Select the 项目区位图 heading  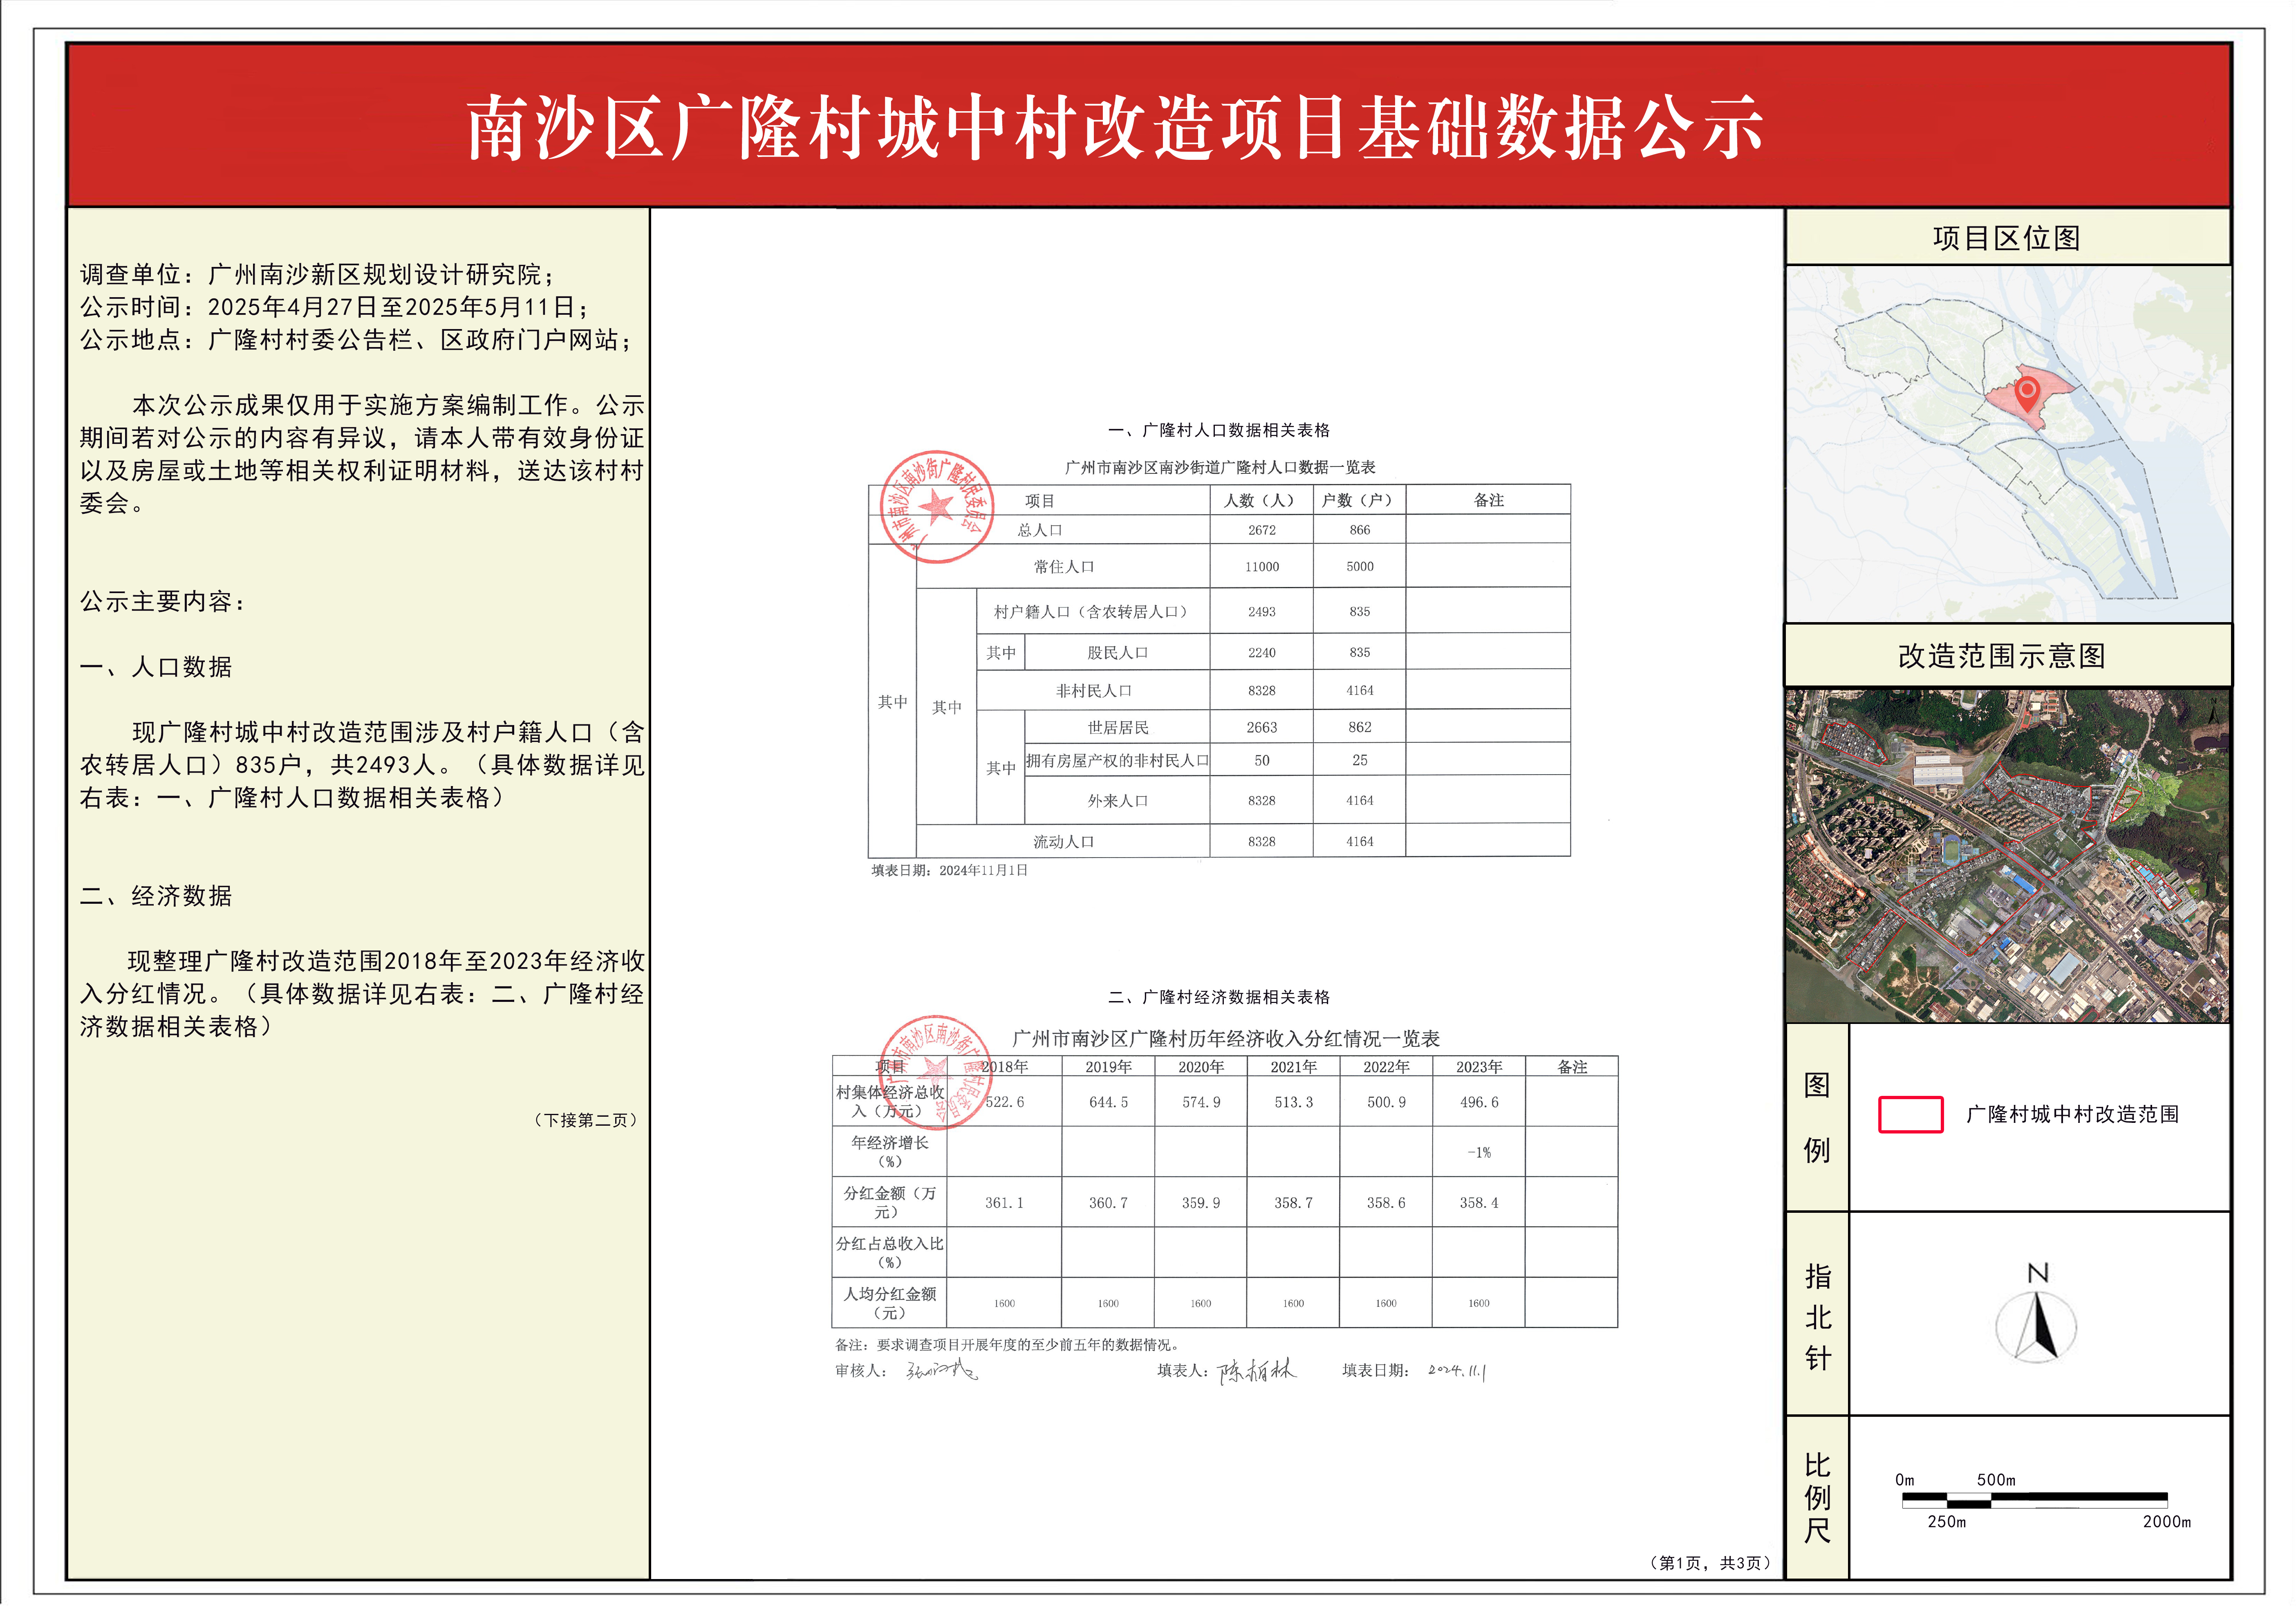(x=2006, y=238)
